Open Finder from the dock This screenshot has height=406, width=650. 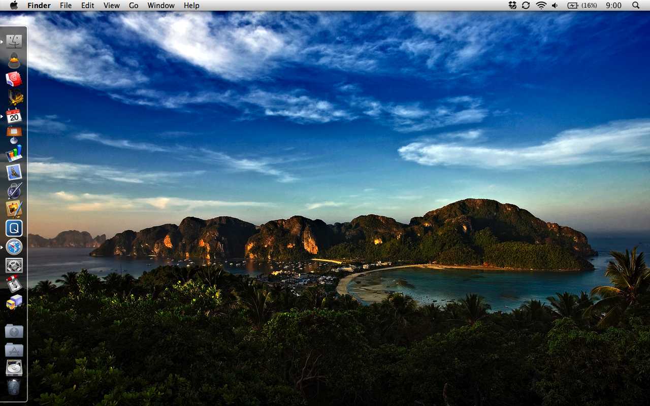[x=14, y=42]
